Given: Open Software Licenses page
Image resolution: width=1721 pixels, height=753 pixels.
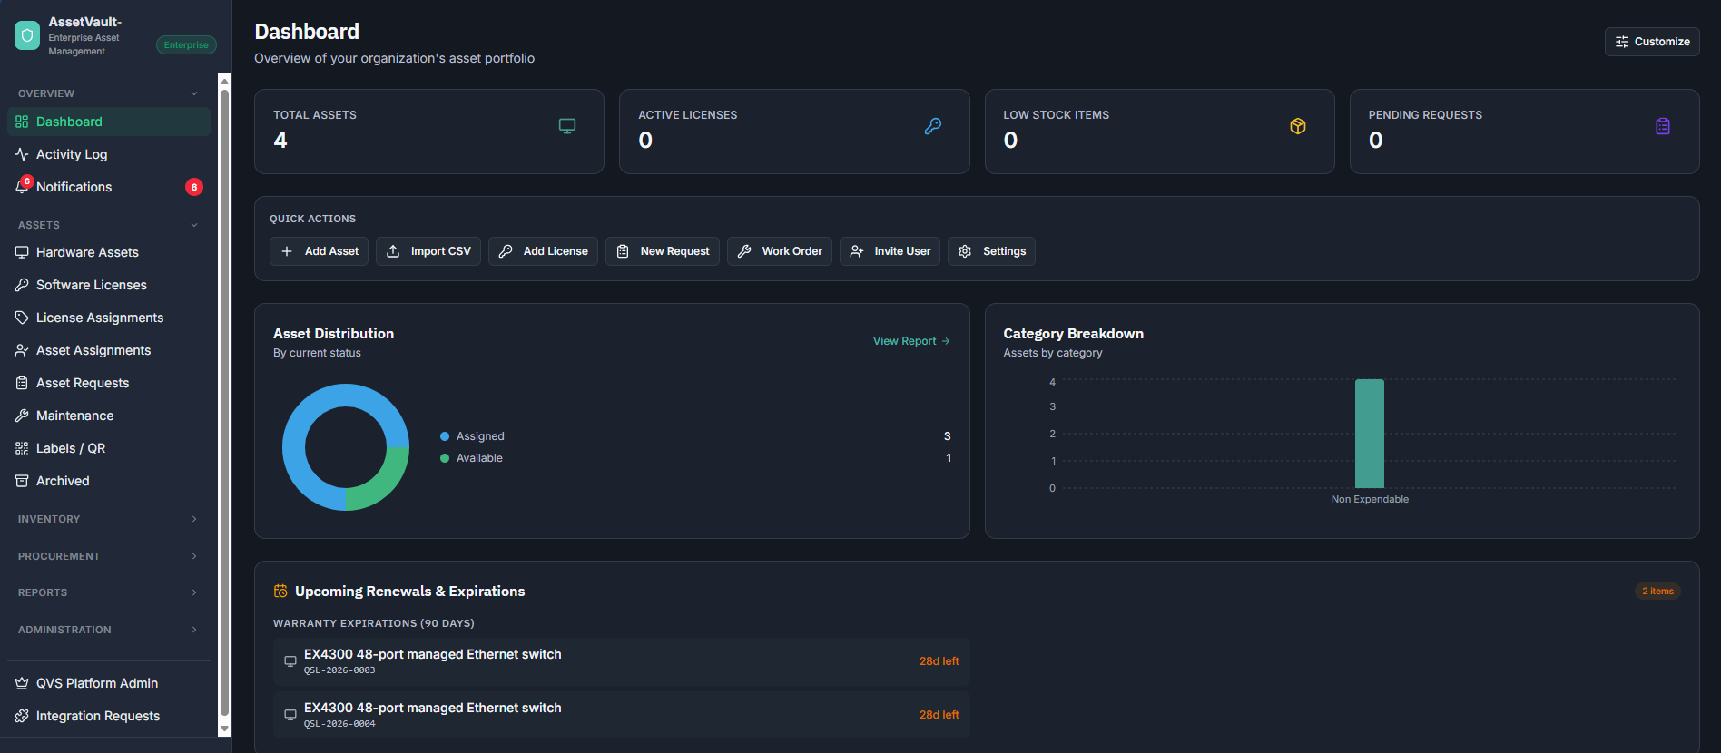Looking at the screenshot, I should (x=109, y=285).
